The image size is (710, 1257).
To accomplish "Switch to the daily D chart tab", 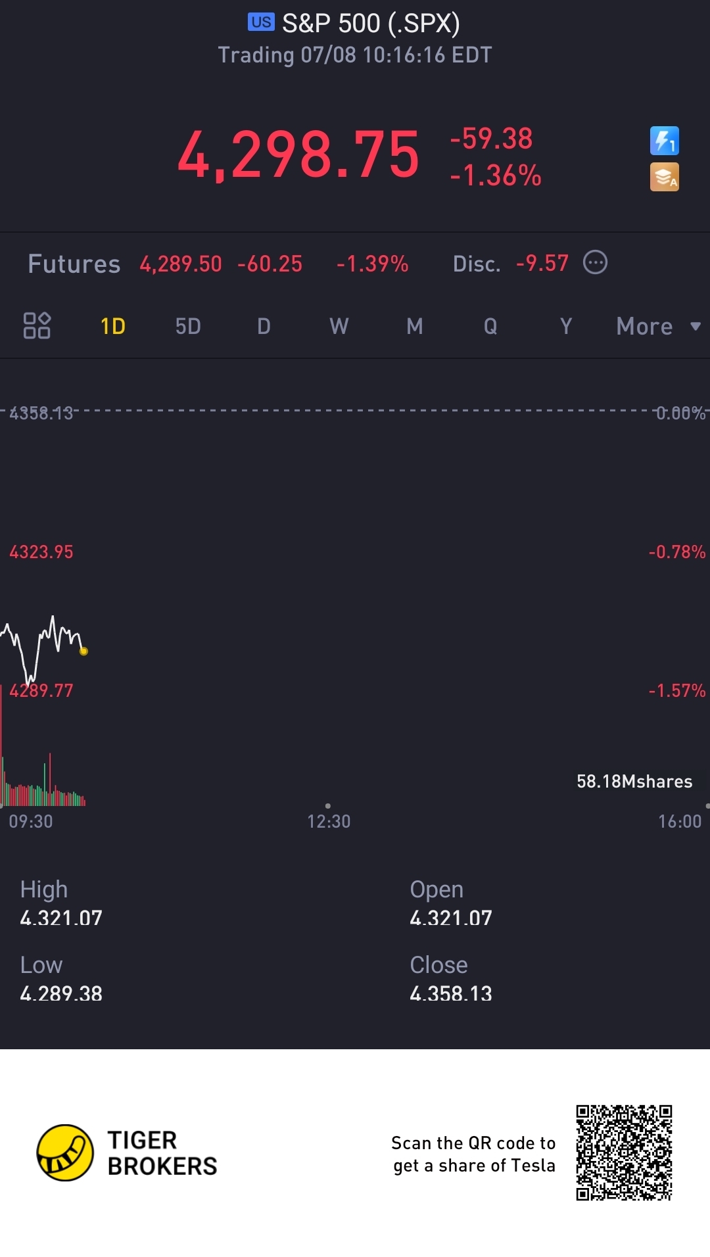I will (264, 326).
